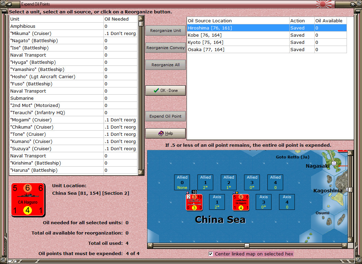Select "Hyuga" (Battleship) row
The width and height of the screenshot is (362, 264).
(73, 62)
